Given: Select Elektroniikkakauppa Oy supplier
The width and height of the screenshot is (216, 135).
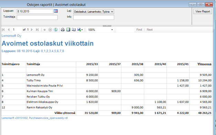Looking at the screenshot, I should [x=42, y=102].
